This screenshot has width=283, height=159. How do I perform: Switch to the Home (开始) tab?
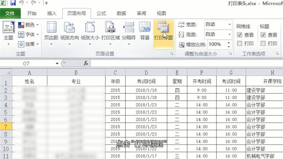pos(32,13)
